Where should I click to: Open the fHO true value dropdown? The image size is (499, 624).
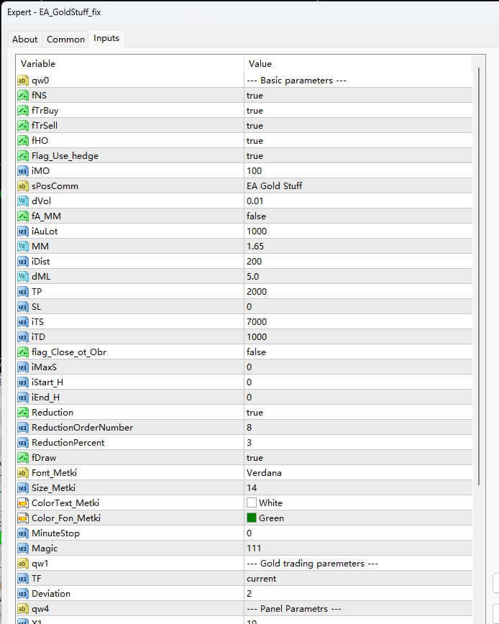tap(358, 141)
